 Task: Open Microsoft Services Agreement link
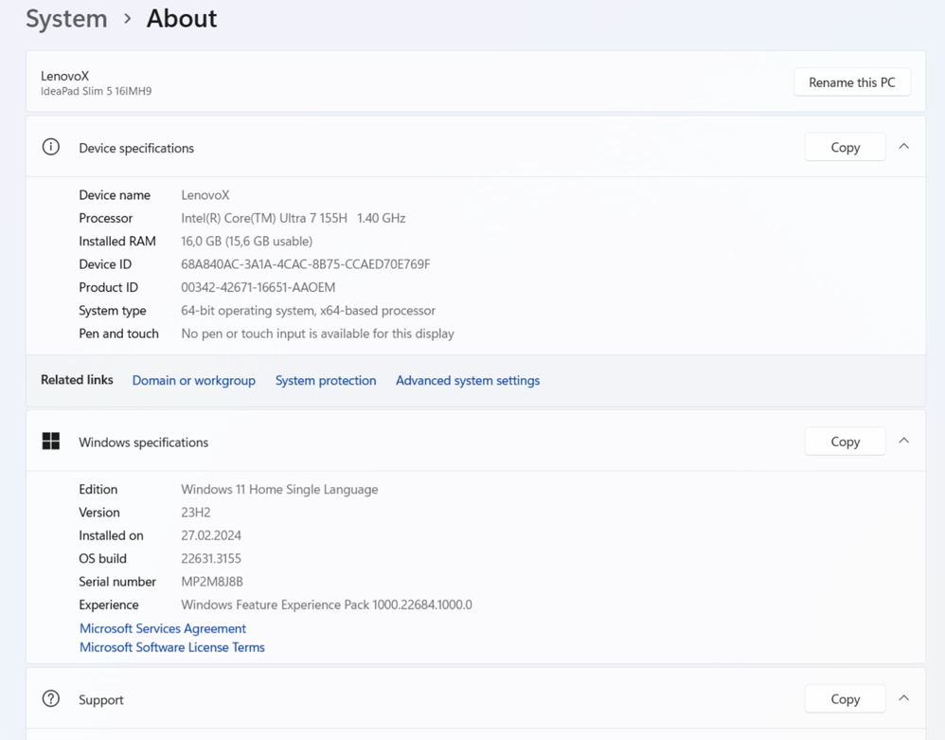pos(163,628)
